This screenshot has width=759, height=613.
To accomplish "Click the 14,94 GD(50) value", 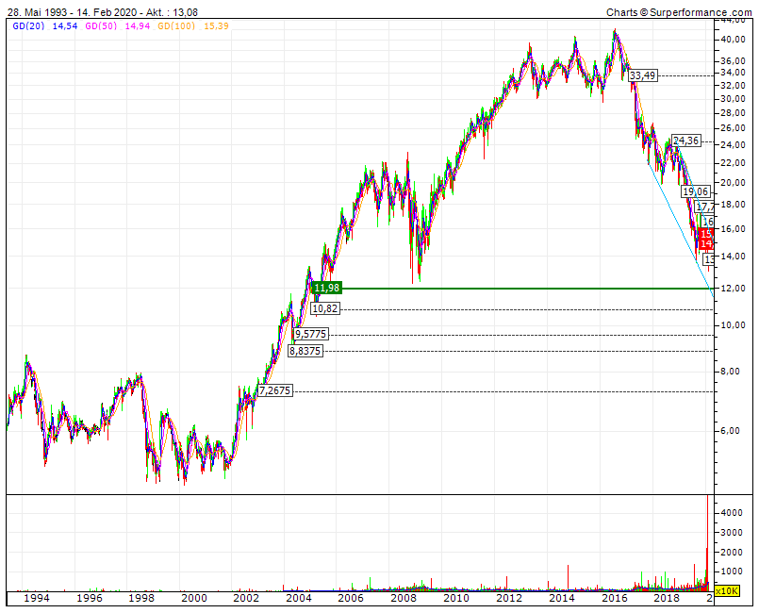I will [138, 26].
